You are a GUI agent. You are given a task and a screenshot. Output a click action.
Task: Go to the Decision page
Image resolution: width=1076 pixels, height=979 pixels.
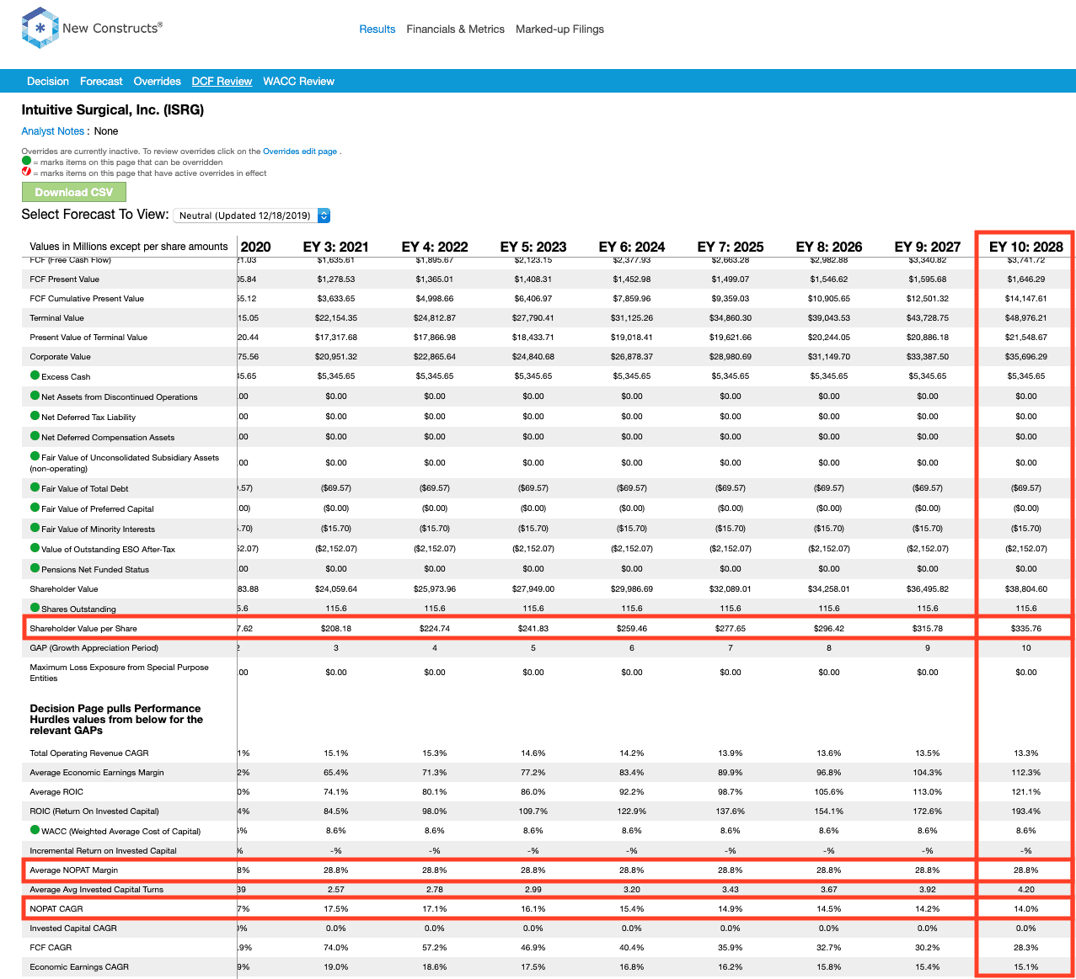tap(48, 81)
